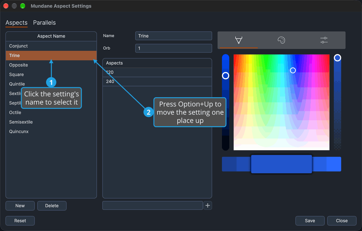Click the Aspect Name column header
Viewport: 362px width, 231px height.
pos(51,36)
